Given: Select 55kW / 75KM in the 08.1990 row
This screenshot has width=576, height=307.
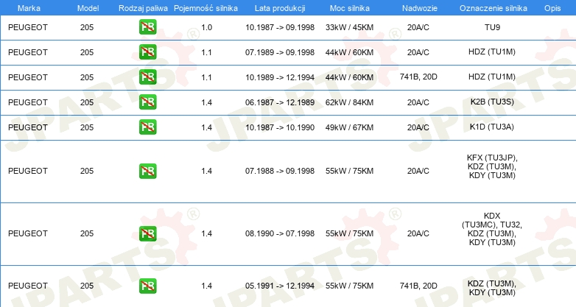Looking at the screenshot, I should click(x=349, y=233).
